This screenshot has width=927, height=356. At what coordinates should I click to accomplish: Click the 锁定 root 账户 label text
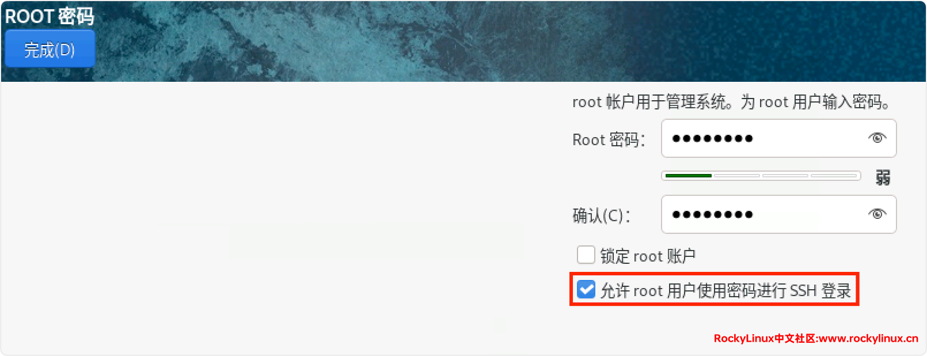point(648,256)
